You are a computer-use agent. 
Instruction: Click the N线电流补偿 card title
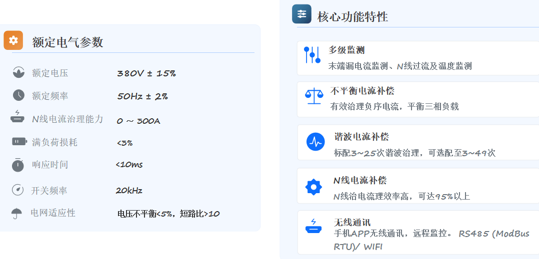tap(360, 180)
